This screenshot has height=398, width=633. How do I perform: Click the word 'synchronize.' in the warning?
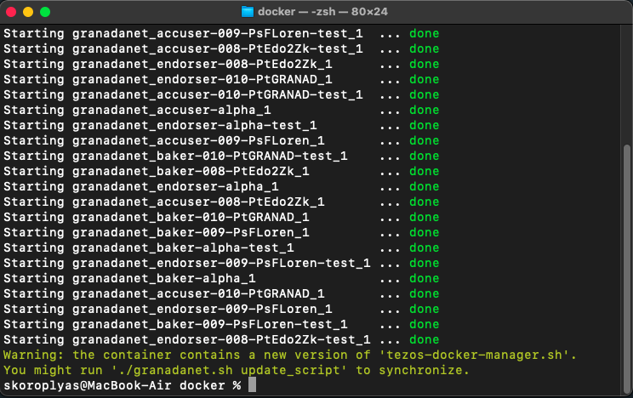point(424,371)
